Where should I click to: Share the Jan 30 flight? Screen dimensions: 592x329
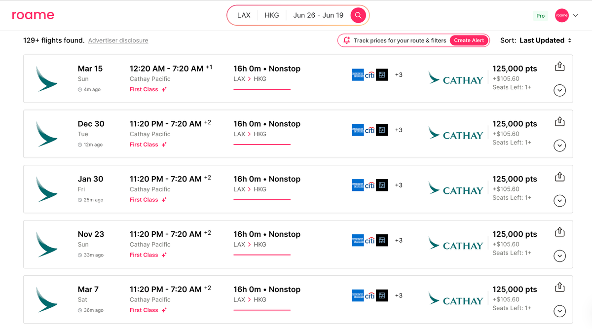pyautogui.click(x=559, y=177)
